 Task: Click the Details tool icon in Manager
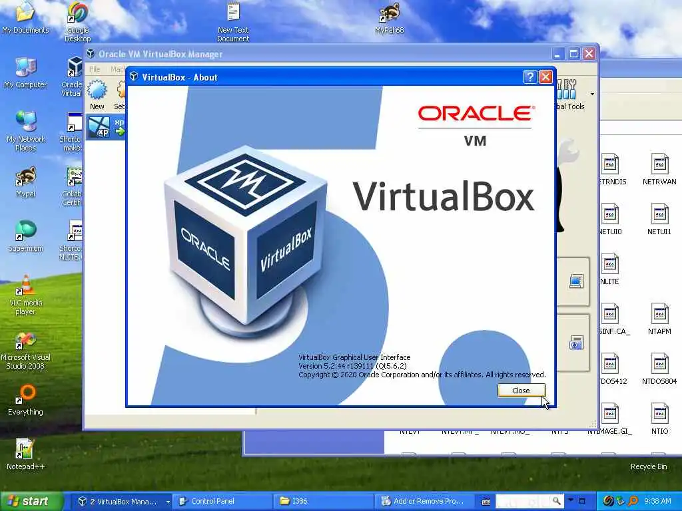point(576,281)
